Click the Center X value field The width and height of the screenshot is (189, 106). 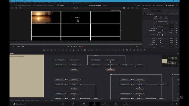click(162, 38)
